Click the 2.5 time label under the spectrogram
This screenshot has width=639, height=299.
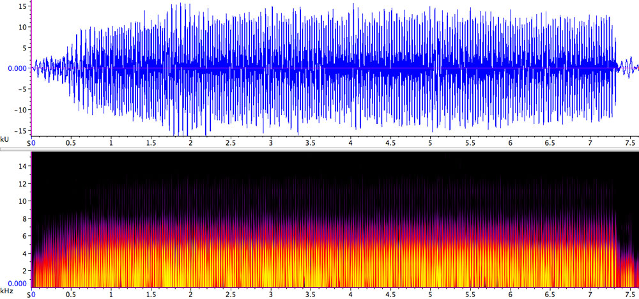pos(231,294)
